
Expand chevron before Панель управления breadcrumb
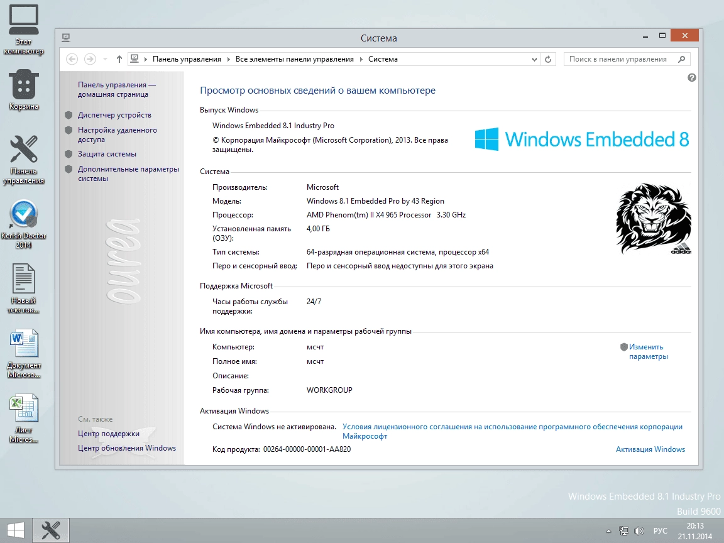tap(146, 59)
